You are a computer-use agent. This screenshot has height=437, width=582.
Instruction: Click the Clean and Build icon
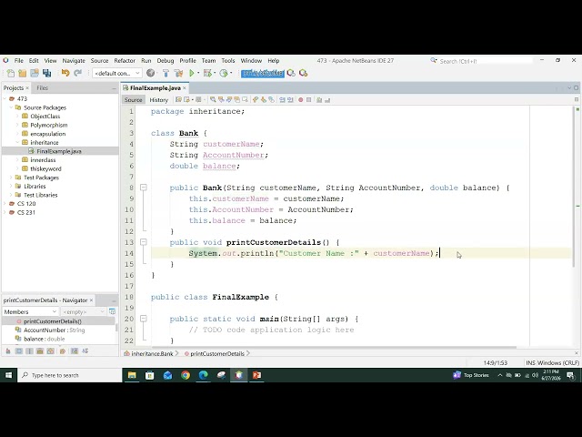[x=178, y=73]
